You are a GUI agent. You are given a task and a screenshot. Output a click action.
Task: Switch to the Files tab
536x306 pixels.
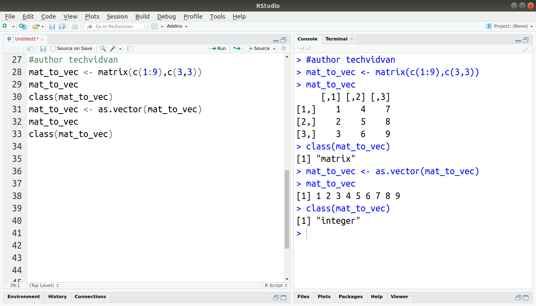coord(303,297)
